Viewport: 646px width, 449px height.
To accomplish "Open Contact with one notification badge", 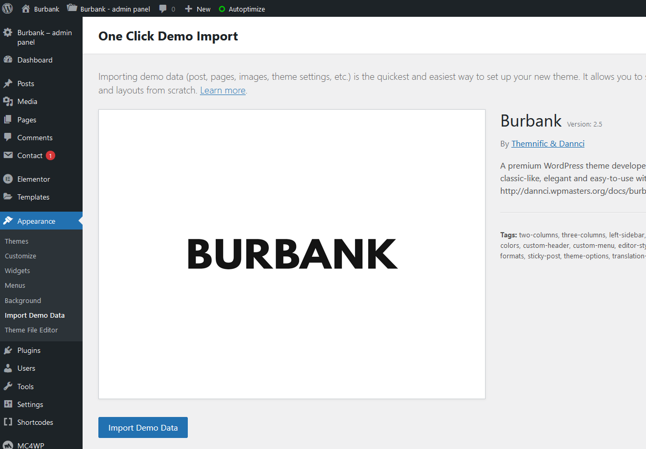I will 30,155.
